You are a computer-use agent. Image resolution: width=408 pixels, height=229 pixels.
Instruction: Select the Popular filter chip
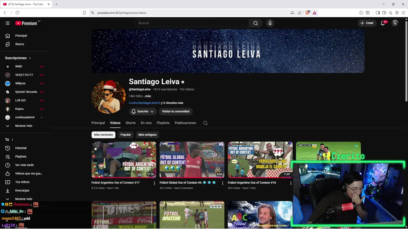click(x=126, y=135)
